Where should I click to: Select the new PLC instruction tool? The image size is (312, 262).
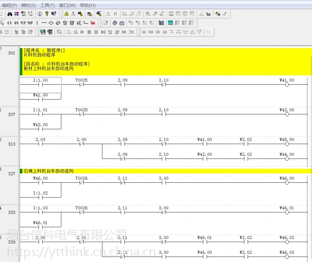click(65, 23)
